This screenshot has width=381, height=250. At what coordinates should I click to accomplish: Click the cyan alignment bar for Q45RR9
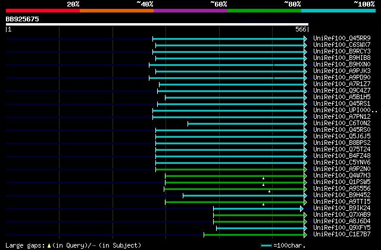pos(229,39)
